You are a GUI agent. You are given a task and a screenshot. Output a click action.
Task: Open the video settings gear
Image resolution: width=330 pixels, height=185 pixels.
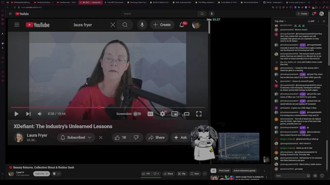pyautogui.click(x=162, y=114)
